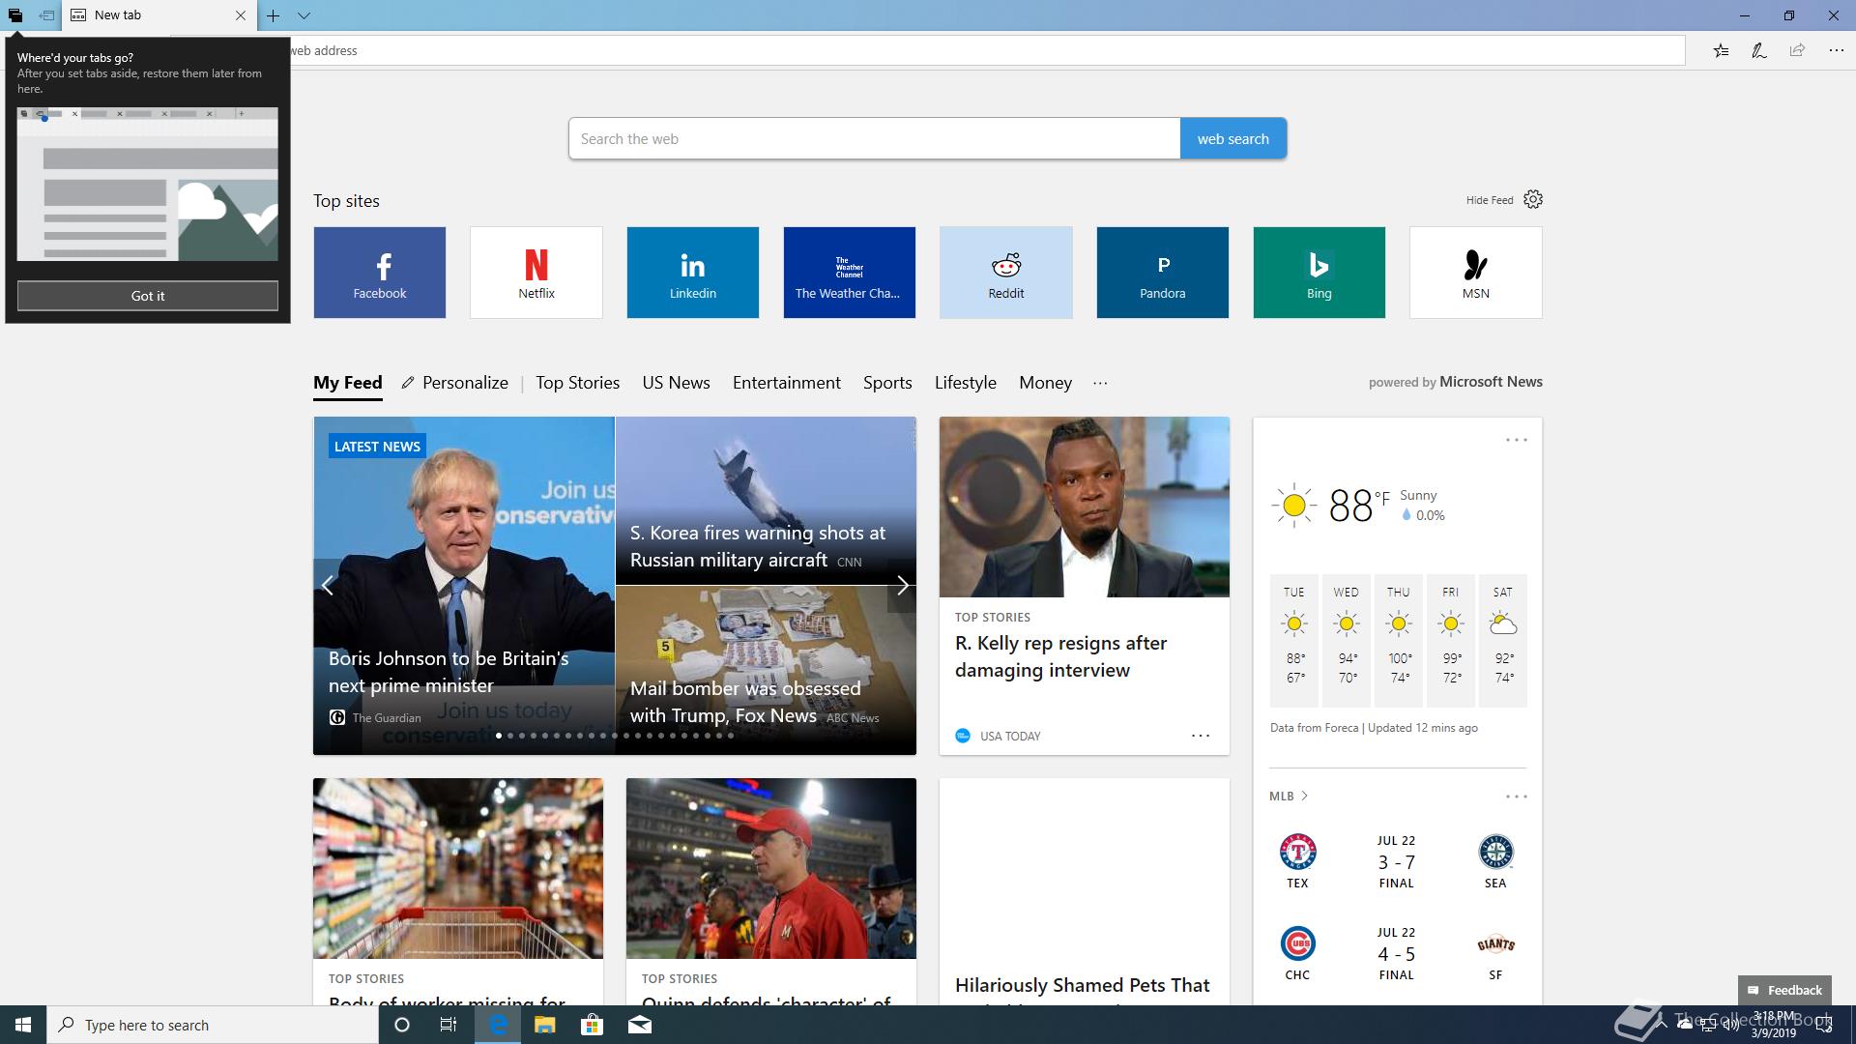The width and height of the screenshot is (1856, 1044).
Task: Open Mail app from taskbar
Action: [640, 1025]
